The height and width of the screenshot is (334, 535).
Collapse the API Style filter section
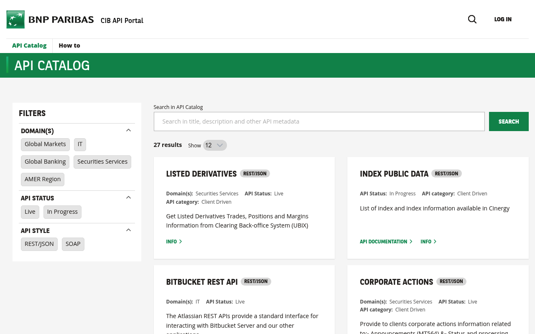pyautogui.click(x=128, y=230)
